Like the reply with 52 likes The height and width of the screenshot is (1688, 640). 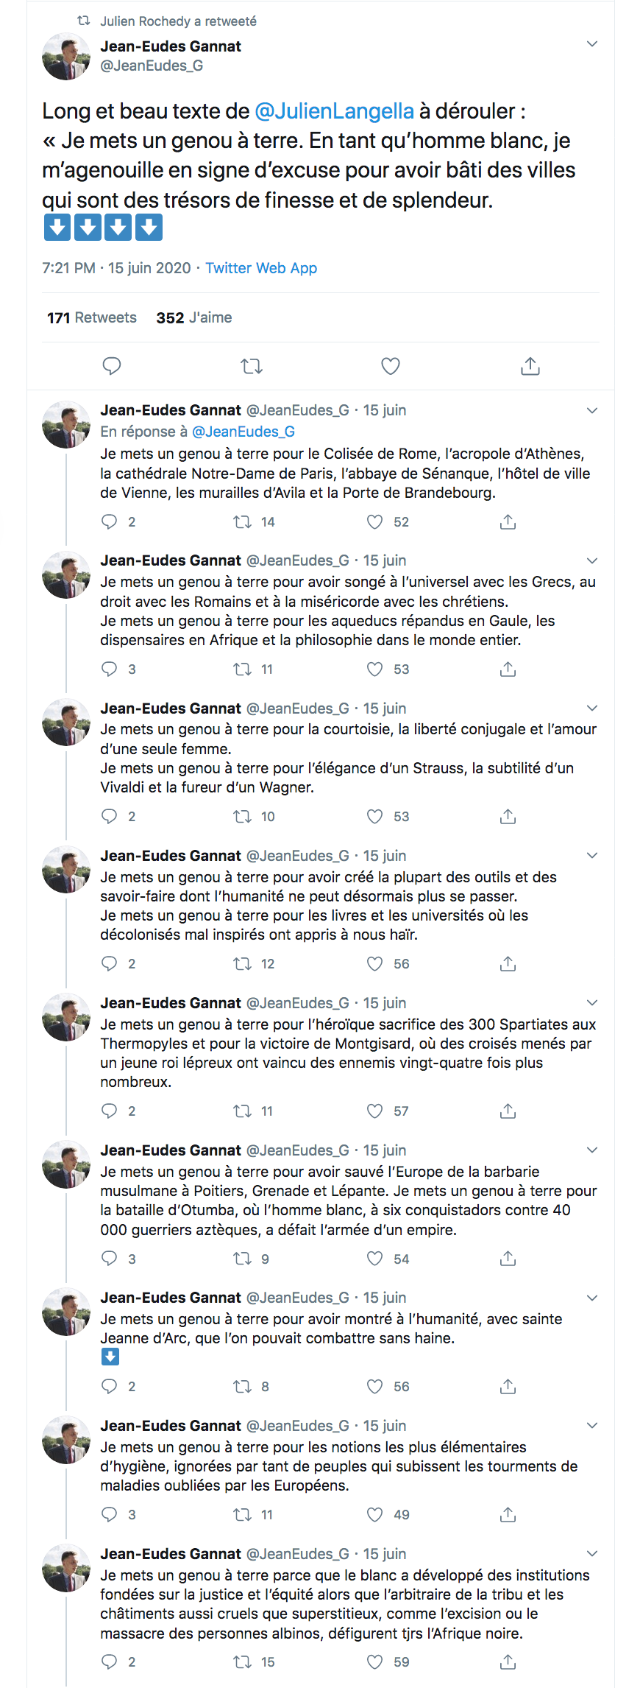click(x=375, y=522)
